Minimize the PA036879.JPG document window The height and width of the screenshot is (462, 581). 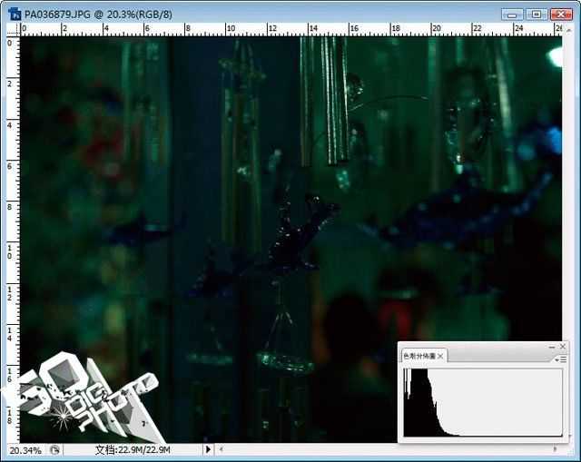coord(512,15)
